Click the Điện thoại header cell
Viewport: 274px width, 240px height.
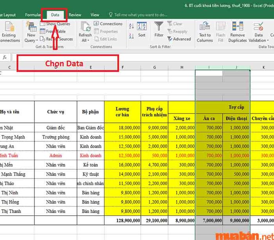[236, 118]
